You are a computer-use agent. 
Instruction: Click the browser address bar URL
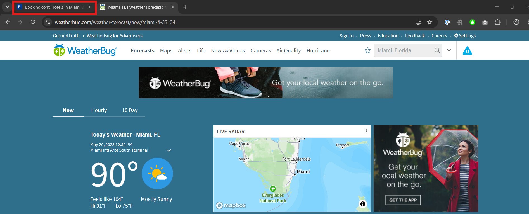pos(115,22)
